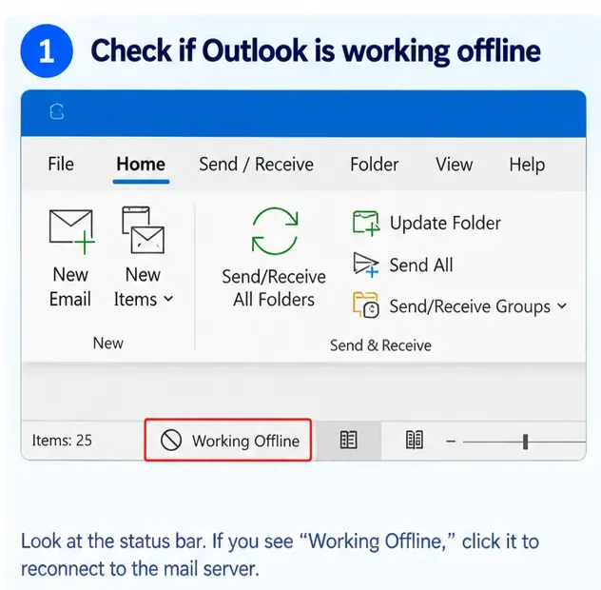Viewport: 601px width, 590px height.
Task: Click Send/Receive All Folders sync icon
Action: point(275,231)
